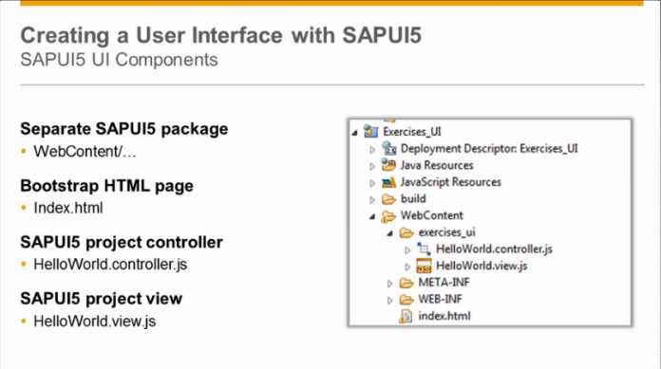Expand the HelloWorld.view.js node
Viewport: 661px width, 369px height.
pos(407,268)
